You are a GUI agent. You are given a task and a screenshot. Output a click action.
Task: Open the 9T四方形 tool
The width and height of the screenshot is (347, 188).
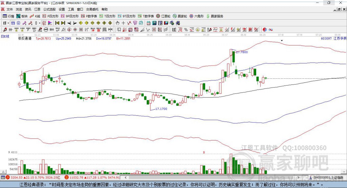pos(127,16)
